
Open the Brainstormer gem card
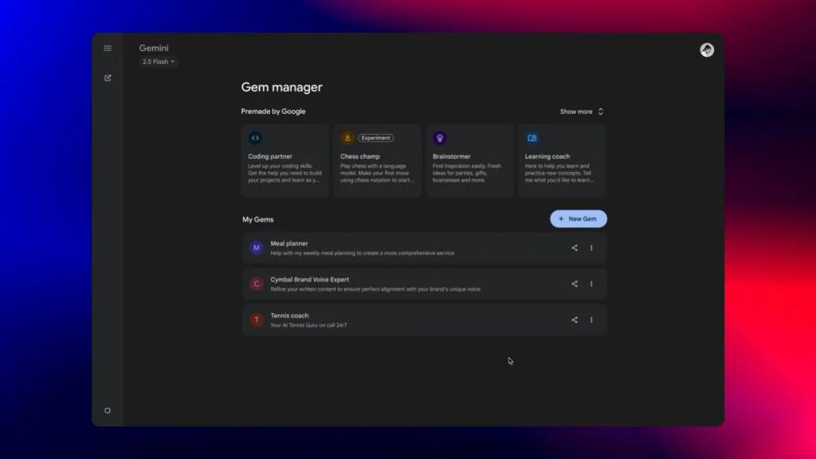[x=469, y=160]
